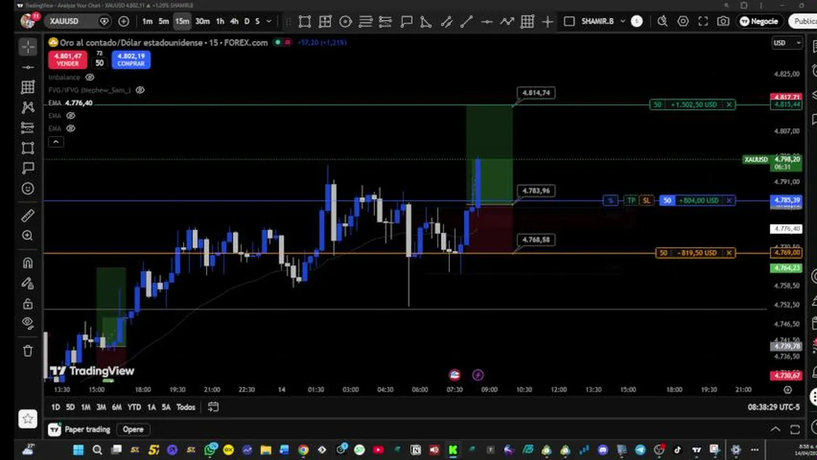Select the XABCD pattern tool in left sidebar

[27, 107]
